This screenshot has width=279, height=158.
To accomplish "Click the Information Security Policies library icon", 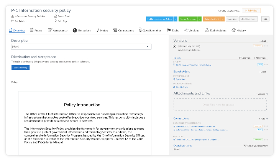I will (13, 16).
